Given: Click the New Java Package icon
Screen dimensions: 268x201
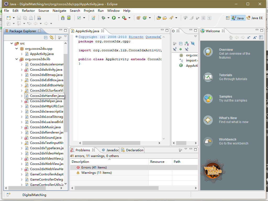Looking at the screenshot, I should point(138,18).
